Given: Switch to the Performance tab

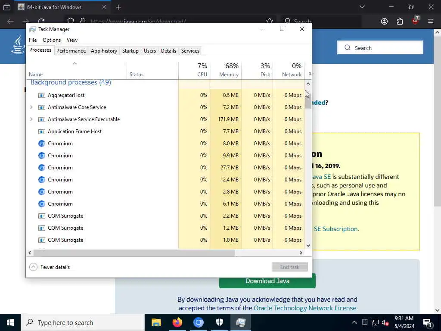Looking at the screenshot, I should pos(71,51).
